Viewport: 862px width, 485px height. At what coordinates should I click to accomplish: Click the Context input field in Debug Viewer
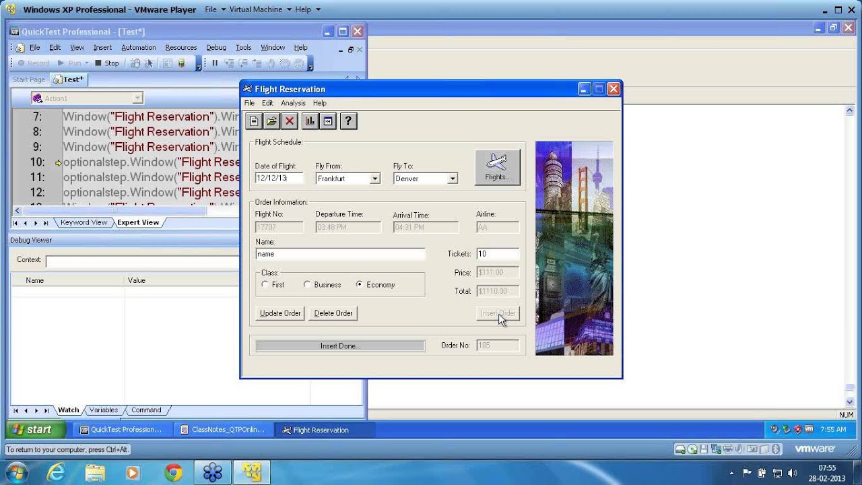coord(141,261)
